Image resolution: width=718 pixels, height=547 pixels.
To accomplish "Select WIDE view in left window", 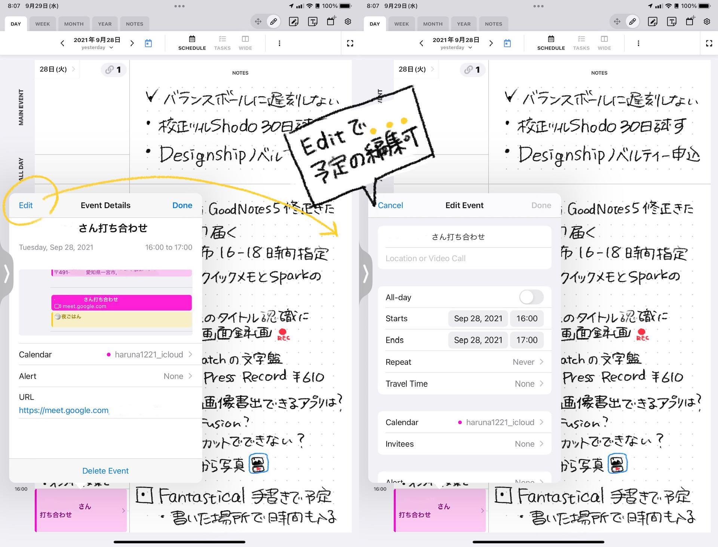I will tap(245, 43).
